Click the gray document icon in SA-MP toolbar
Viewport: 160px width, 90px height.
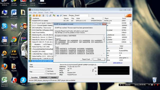click(43, 15)
